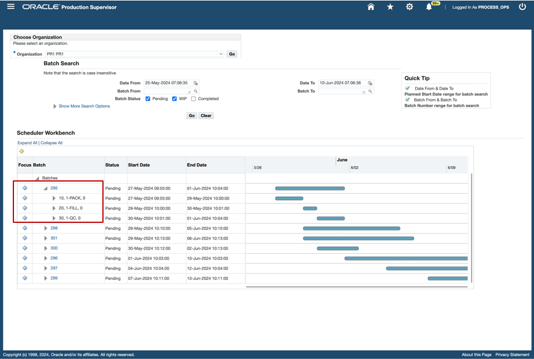
Task: Click the Clear search button
Action: tap(206, 116)
